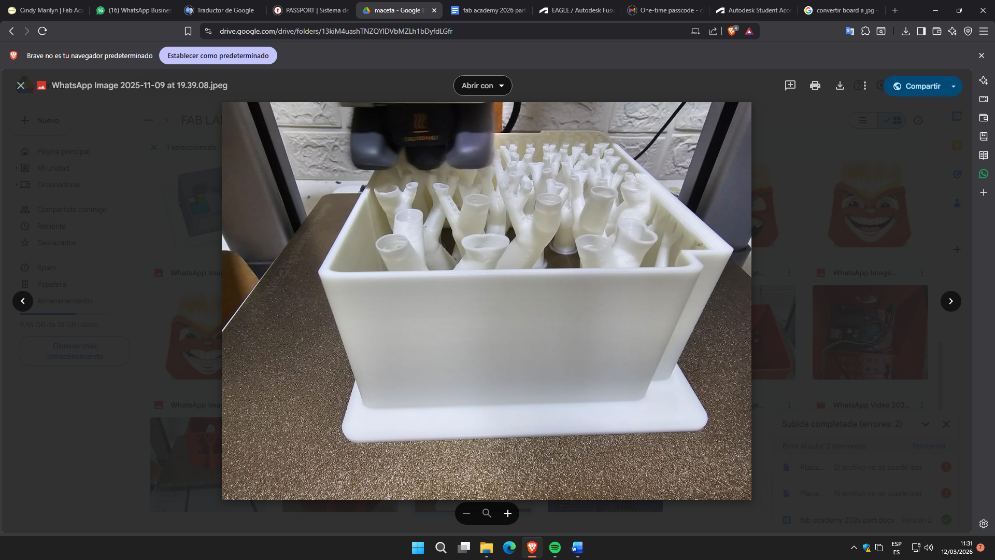
Task: Add a comment using the comment icon
Action: [790, 86]
